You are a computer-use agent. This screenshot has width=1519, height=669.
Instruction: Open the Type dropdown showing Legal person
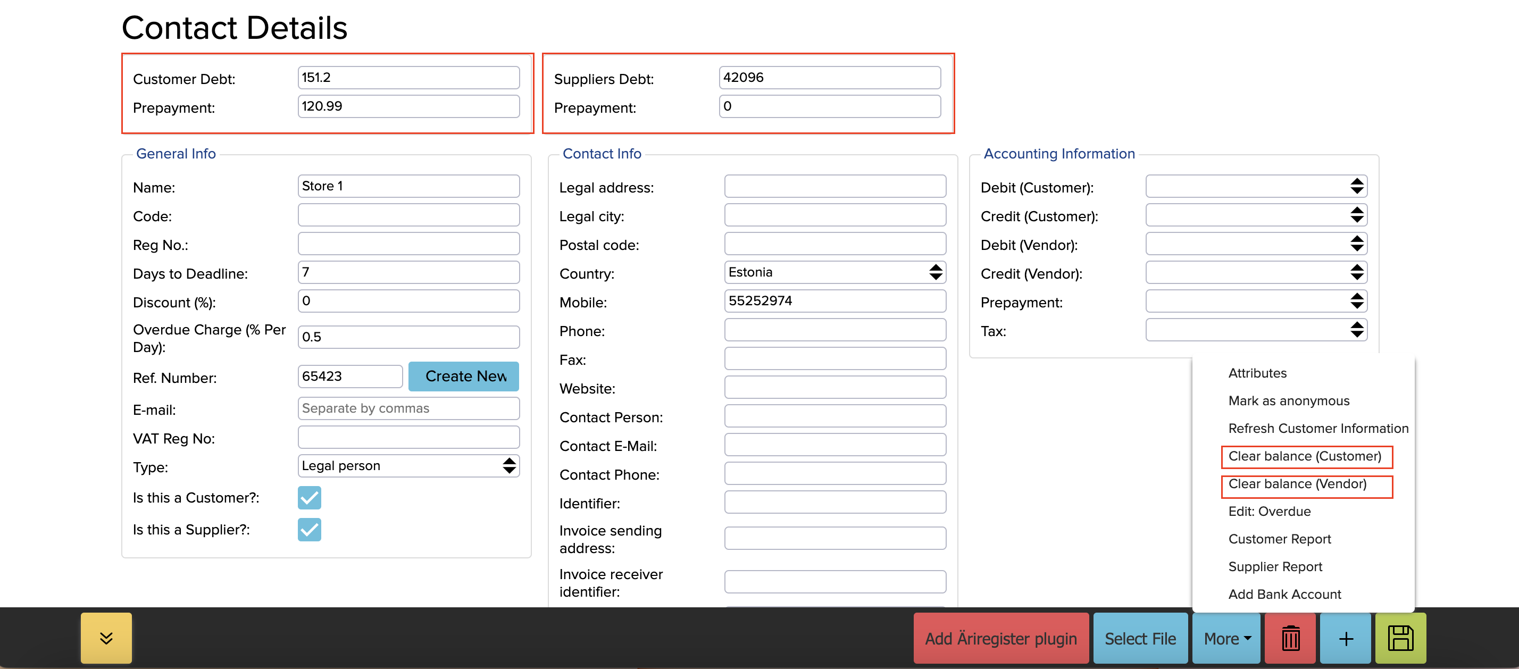(x=408, y=466)
